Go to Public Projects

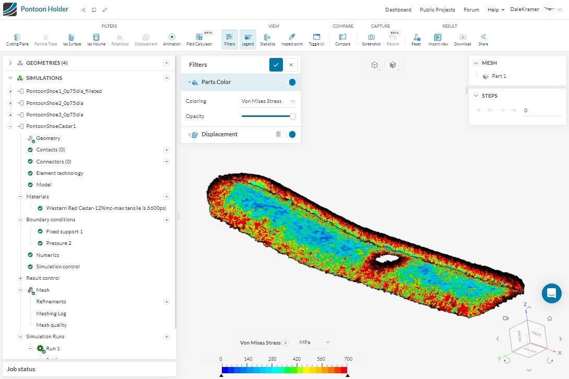point(437,9)
